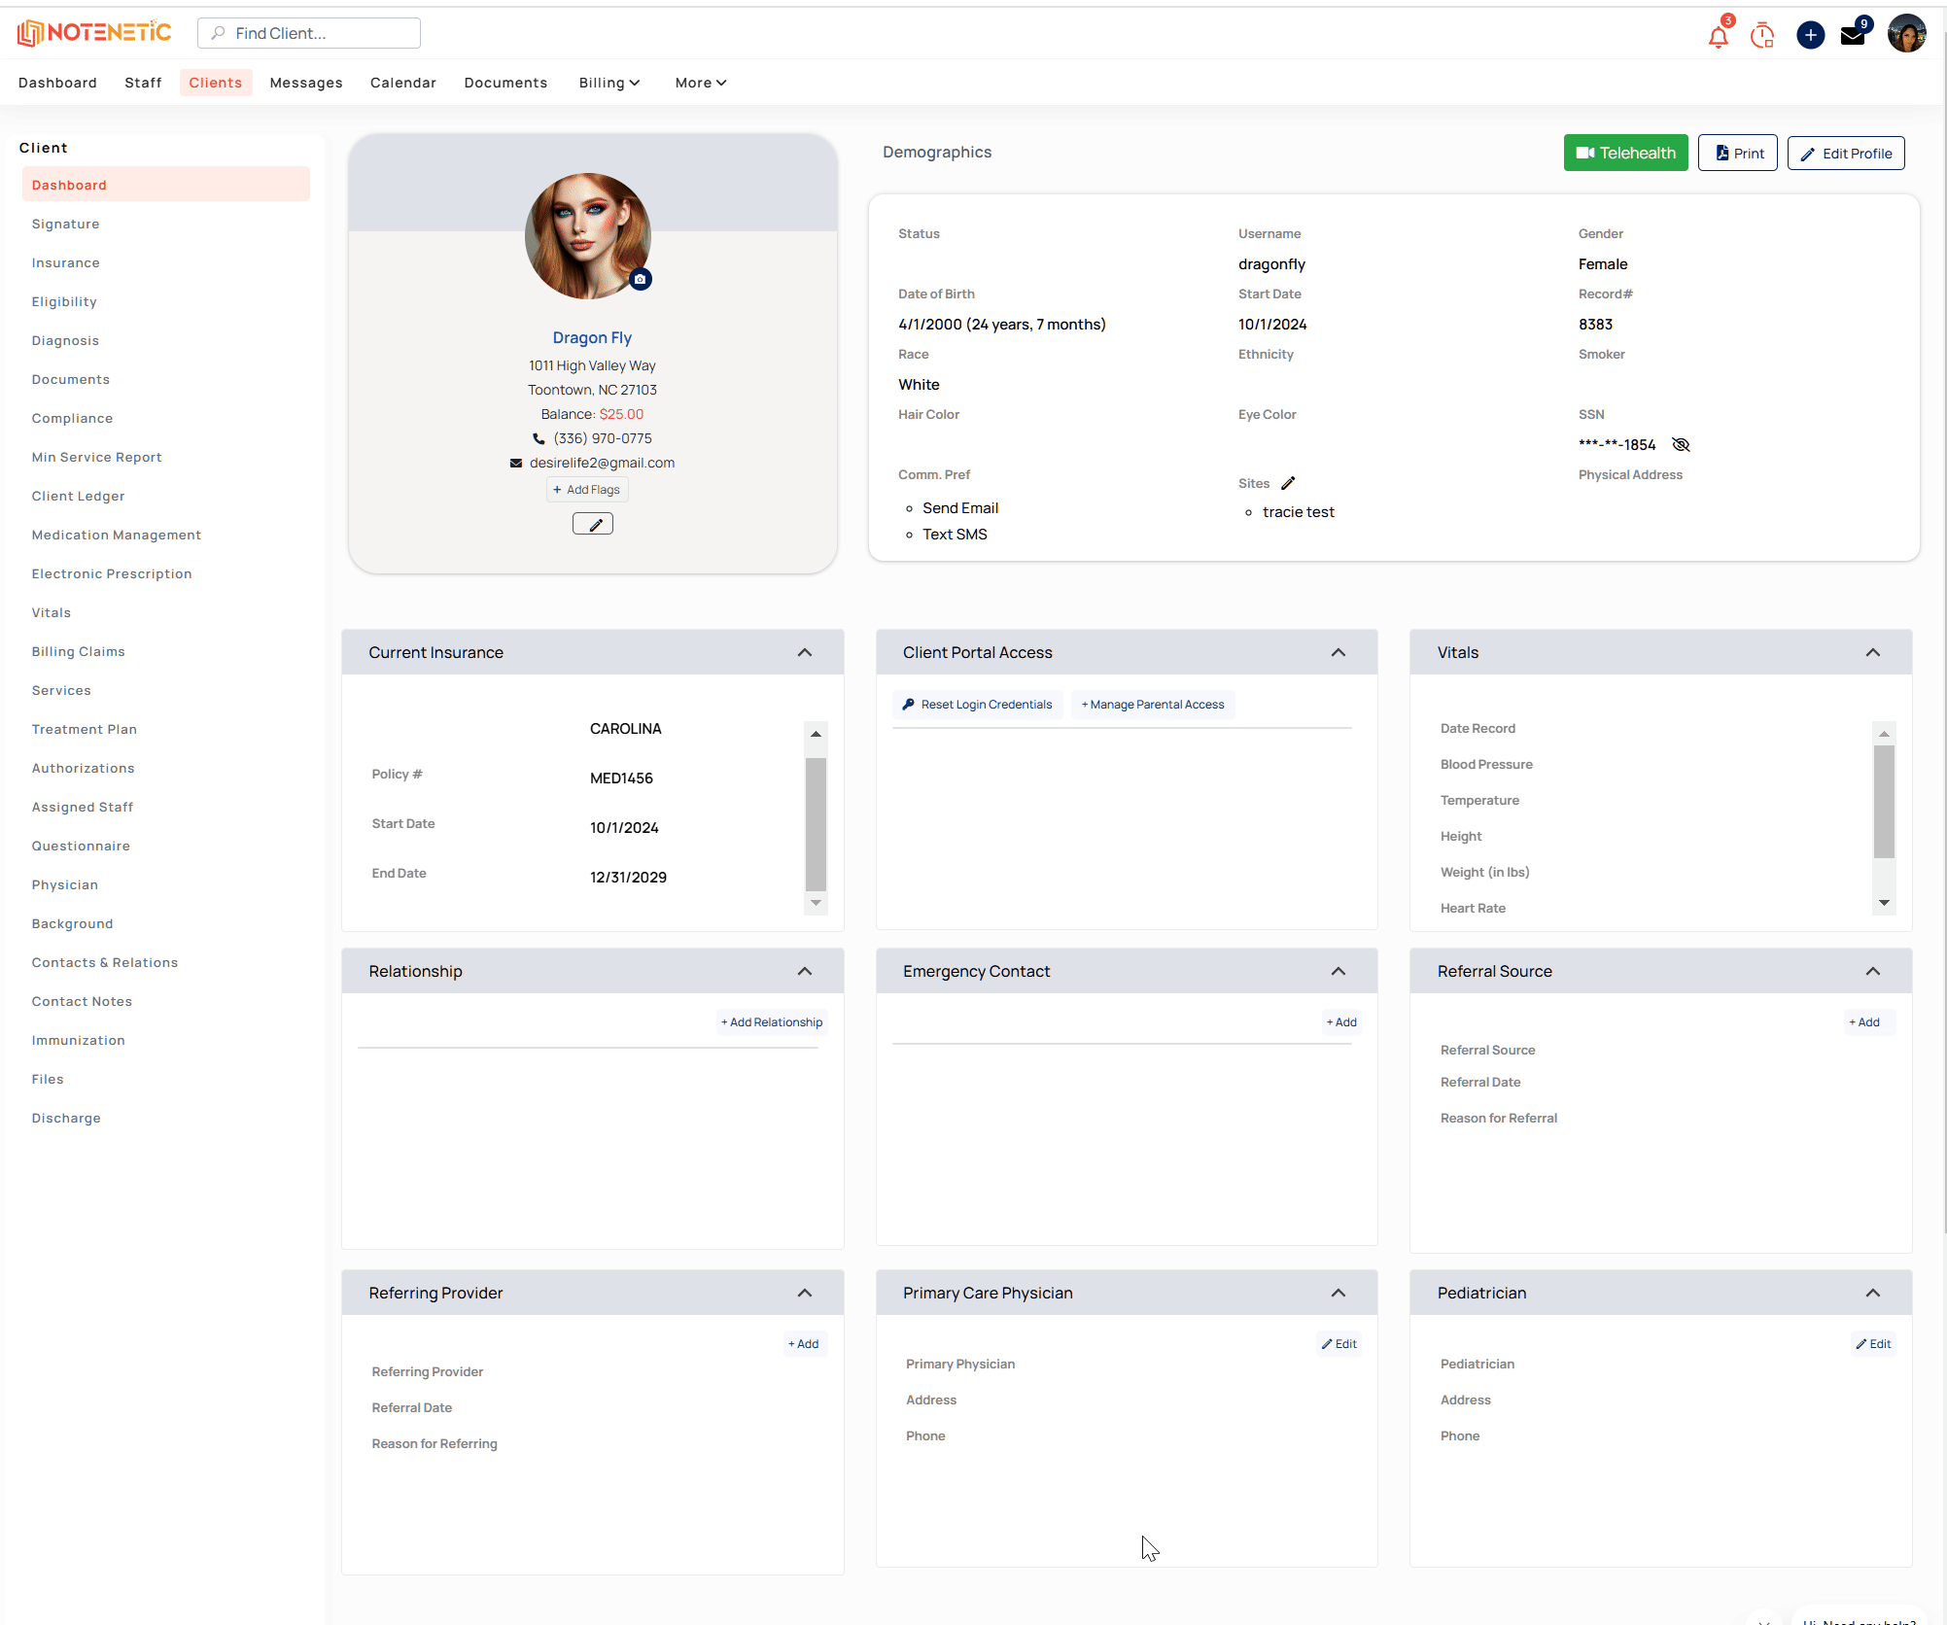Click Add in Emergency Contact panel
Image resolution: width=1947 pixels, height=1625 pixels.
1341,1022
